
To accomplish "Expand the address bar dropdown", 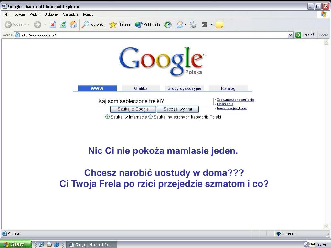I will coord(291,35).
